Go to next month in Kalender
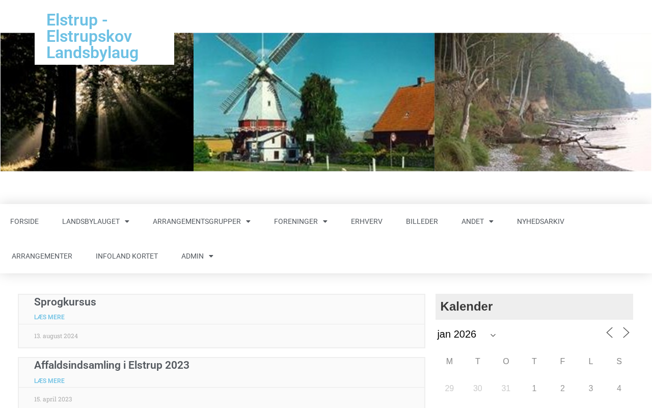The width and height of the screenshot is (652, 408). point(627,333)
